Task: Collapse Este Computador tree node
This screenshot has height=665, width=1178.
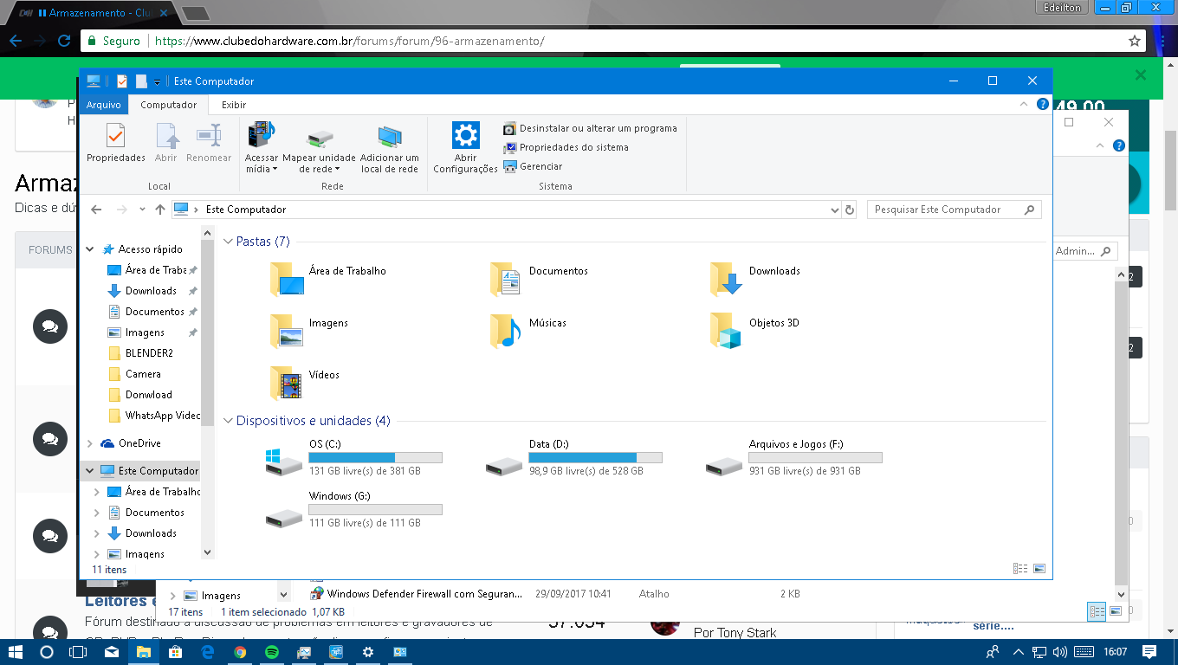Action: click(x=90, y=471)
